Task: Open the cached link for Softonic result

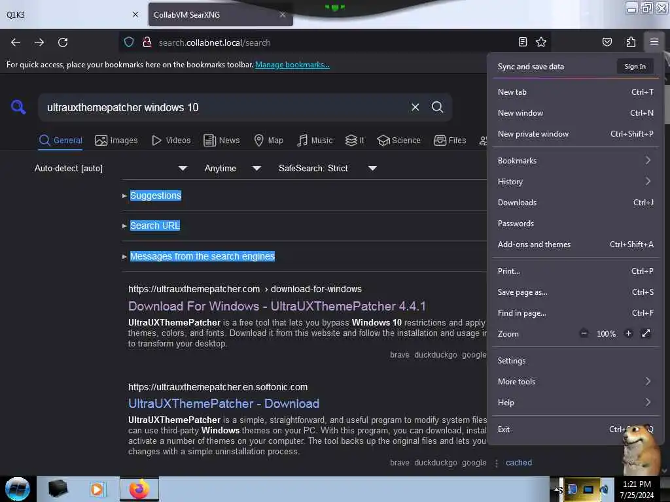Action: [519, 462]
